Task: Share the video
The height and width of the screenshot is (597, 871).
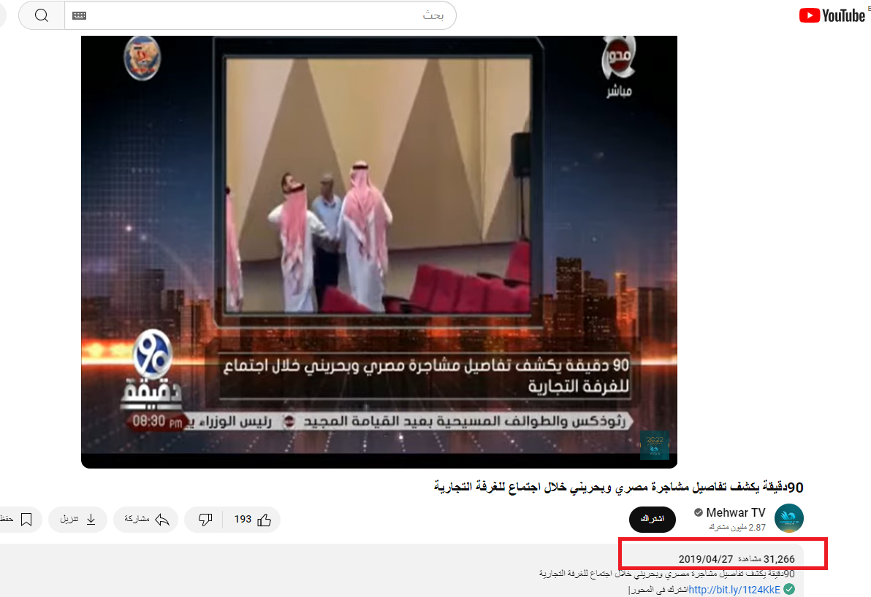Action: tap(146, 520)
